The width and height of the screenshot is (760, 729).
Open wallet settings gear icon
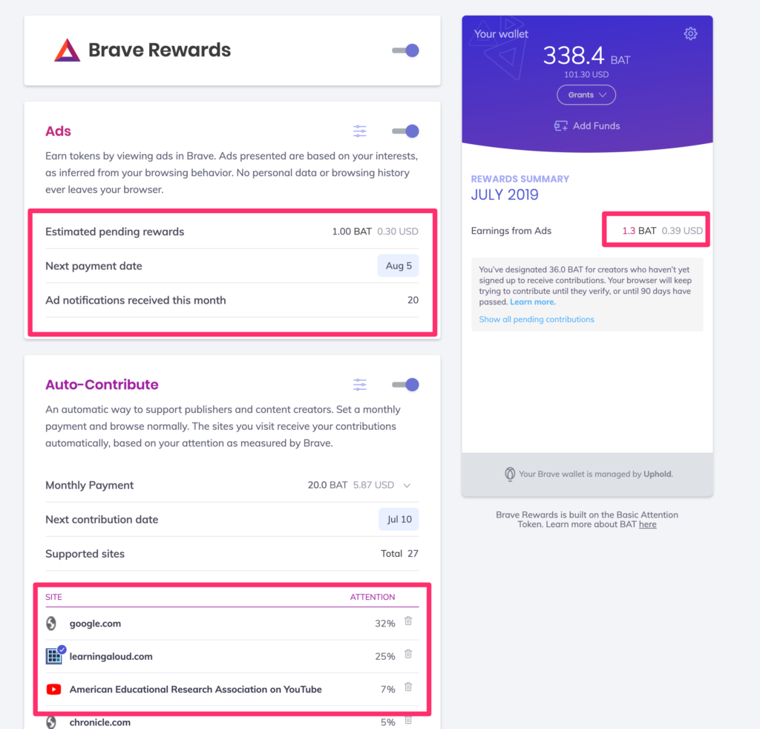[x=690, y=33]
